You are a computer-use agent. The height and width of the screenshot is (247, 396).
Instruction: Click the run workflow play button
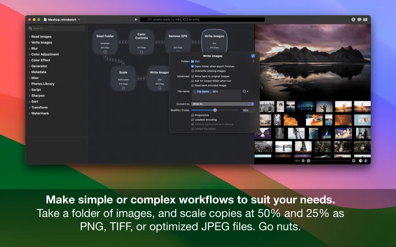[136, 19]
